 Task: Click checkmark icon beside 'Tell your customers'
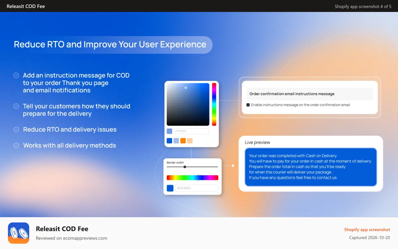pos(16,106)
